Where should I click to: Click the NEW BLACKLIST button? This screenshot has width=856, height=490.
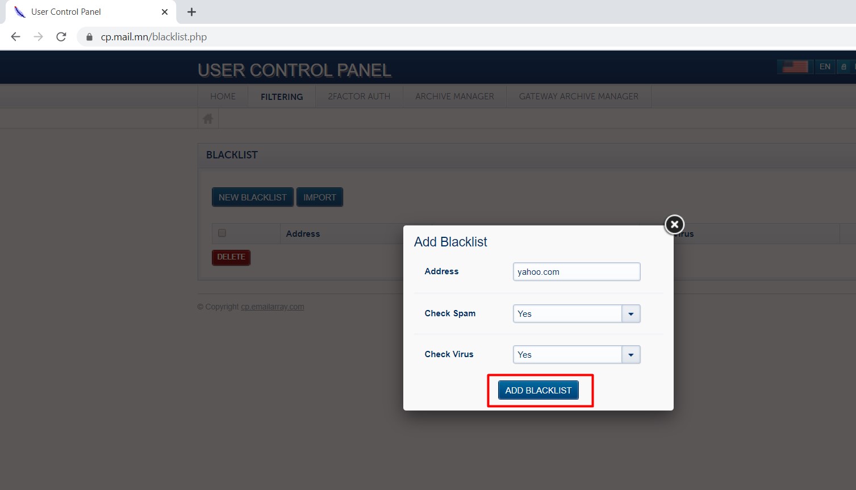pos(253,197)
